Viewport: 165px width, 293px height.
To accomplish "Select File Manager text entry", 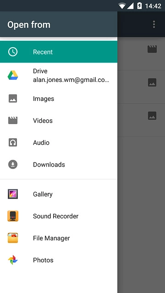I will tap(51, 238).
